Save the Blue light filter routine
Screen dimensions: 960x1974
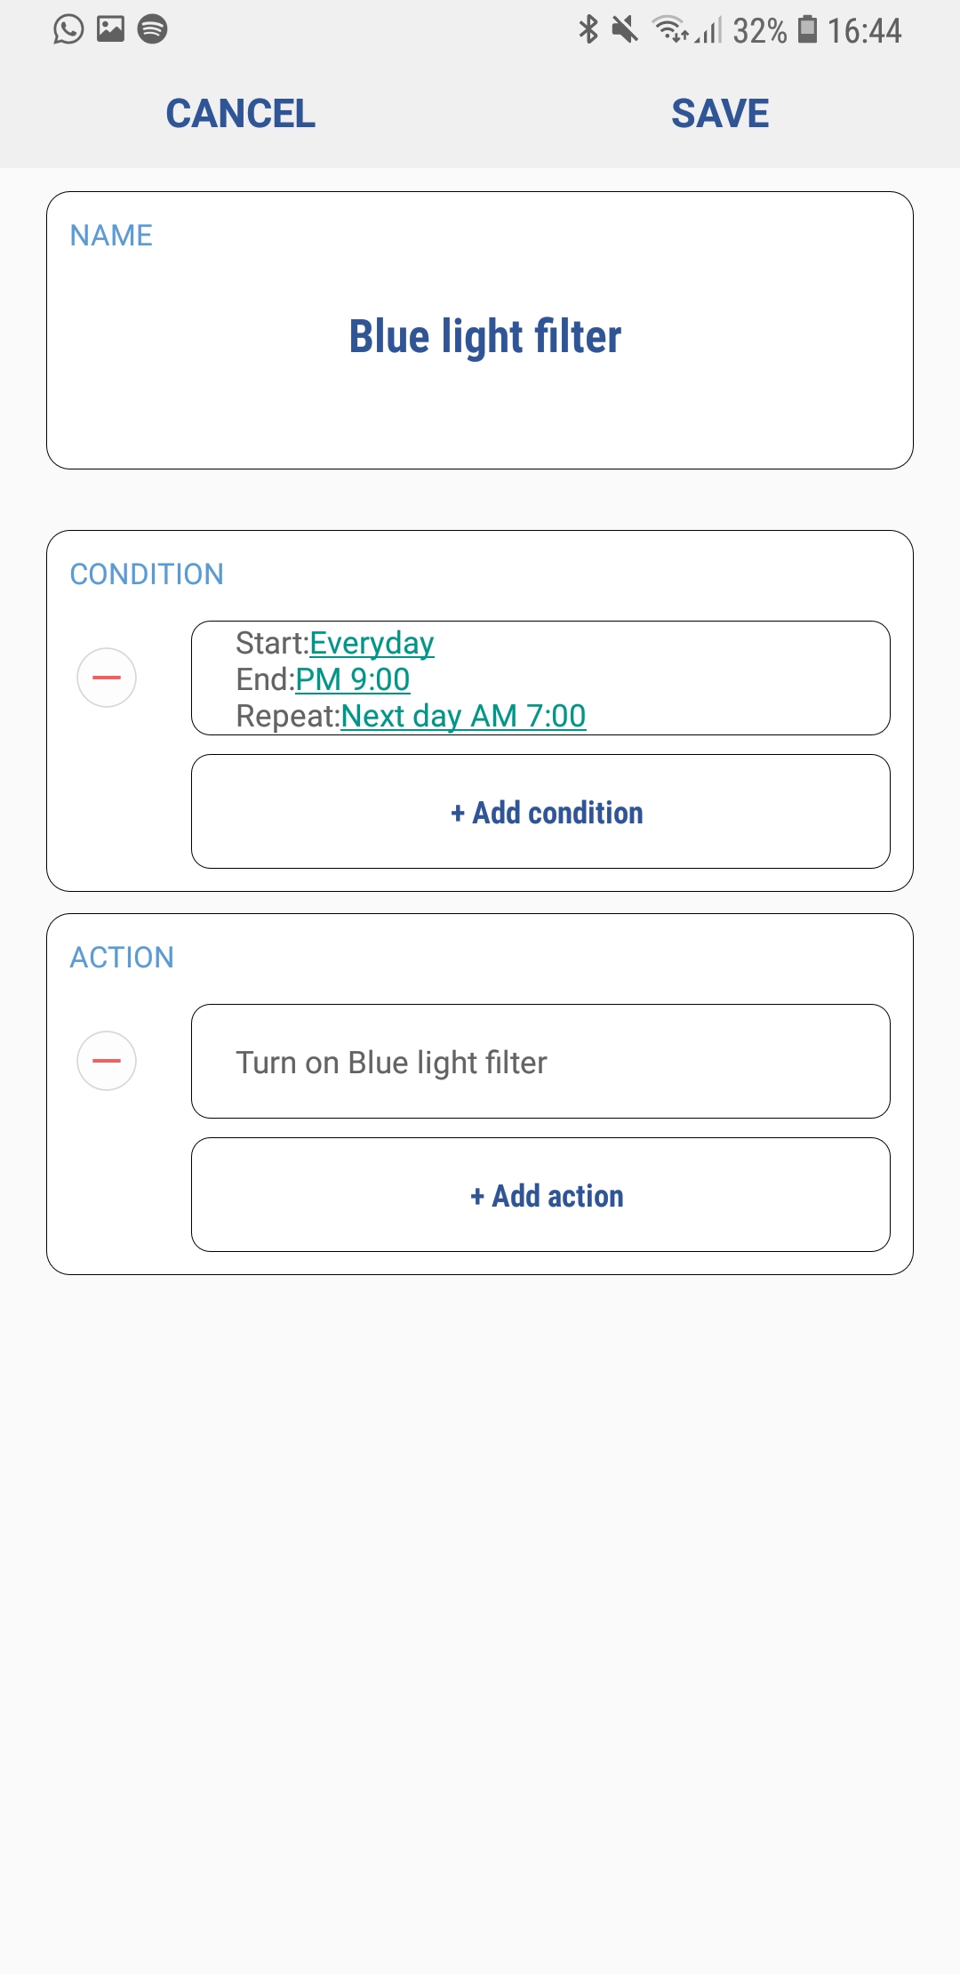[x=720, y=114]
